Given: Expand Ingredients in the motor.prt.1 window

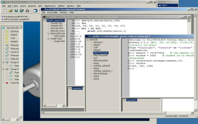Looking at the screenshot, I should 124,100.
